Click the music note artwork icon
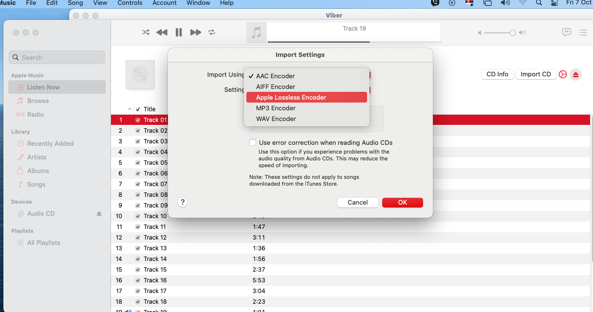593x312 pixels. (257, 33)
